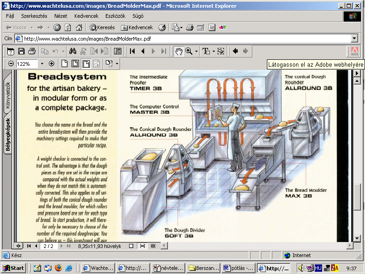Open the Nézet menu
This screenshot has width=365, height=274.
coord(61,16)
